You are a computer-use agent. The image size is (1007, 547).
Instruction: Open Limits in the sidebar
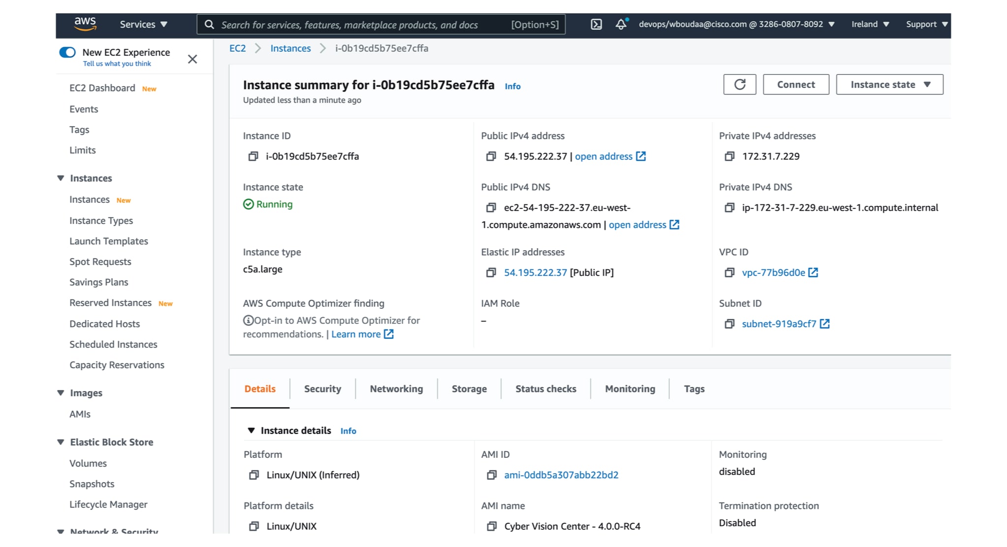[82, 150]
